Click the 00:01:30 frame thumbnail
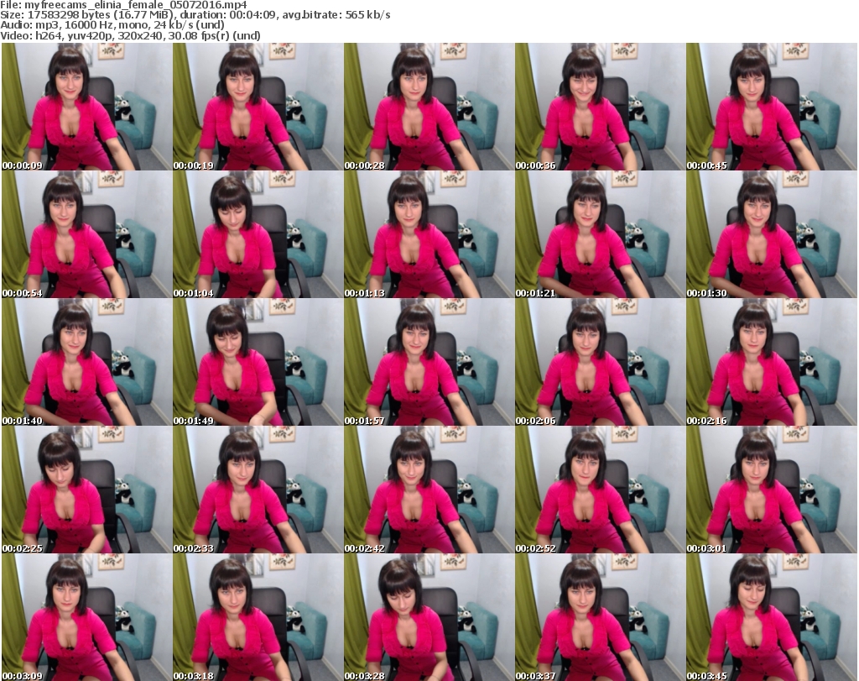859x681 pixels. point(772,234)
